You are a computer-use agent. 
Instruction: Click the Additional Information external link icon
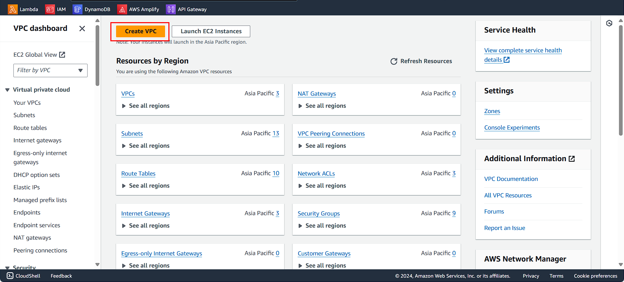pos(572,159)
